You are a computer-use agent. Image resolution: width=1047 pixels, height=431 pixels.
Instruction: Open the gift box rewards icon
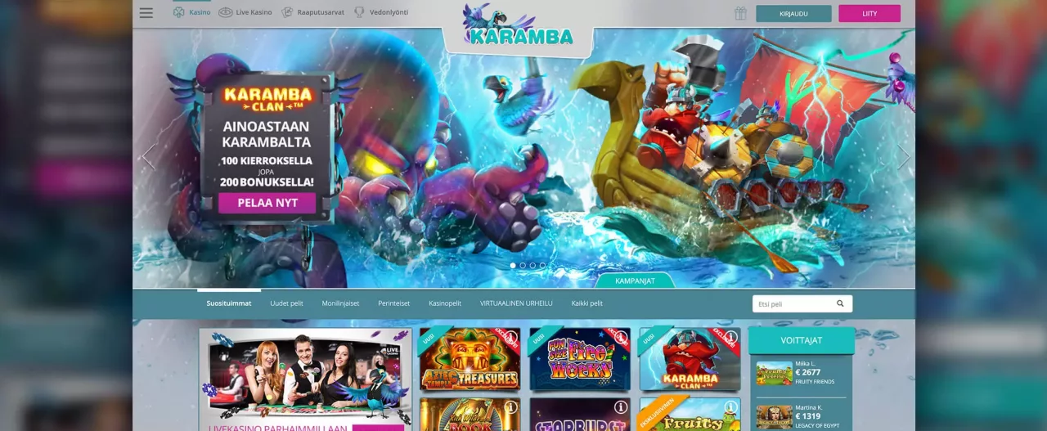point(740,13)
